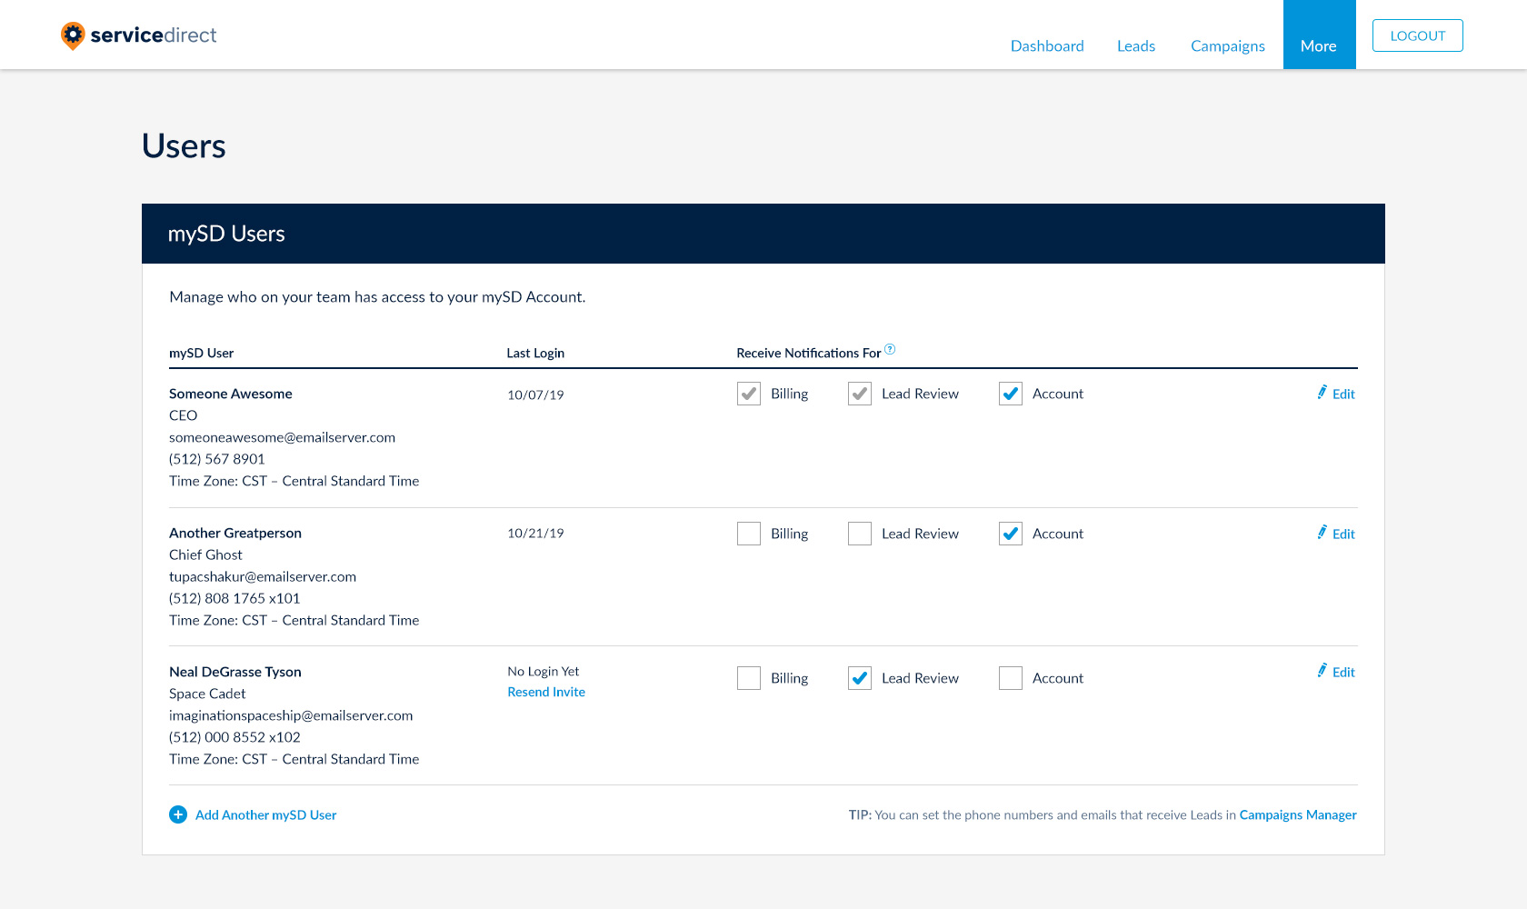Go to the Leads tab

(x=1136, y=45)
